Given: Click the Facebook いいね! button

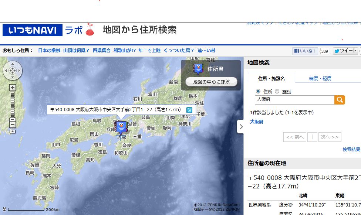Looking at the screenshot, I should coord(305,51).
